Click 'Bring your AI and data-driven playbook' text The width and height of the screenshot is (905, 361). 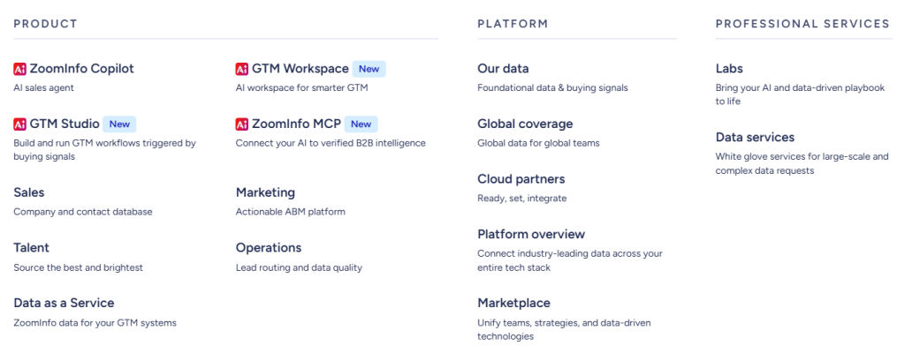800,94
